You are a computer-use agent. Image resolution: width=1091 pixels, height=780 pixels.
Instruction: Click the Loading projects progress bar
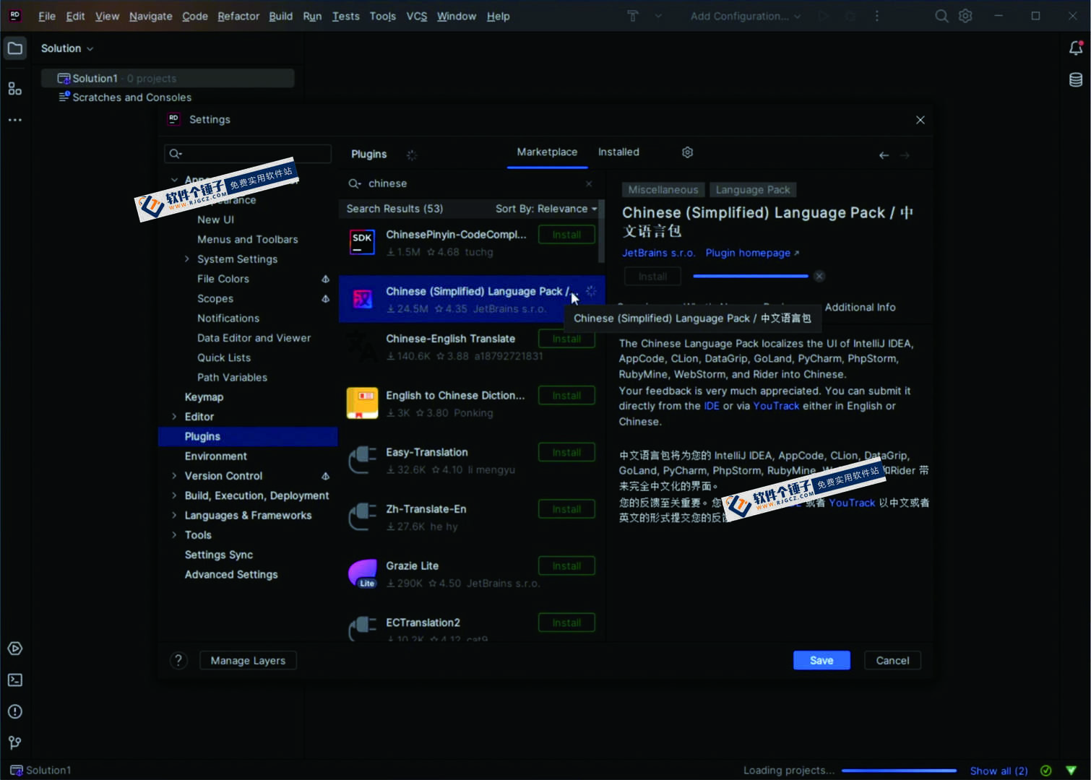899,771
